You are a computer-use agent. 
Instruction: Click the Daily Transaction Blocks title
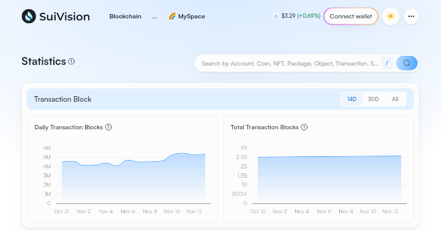click(x=69, y=127)
